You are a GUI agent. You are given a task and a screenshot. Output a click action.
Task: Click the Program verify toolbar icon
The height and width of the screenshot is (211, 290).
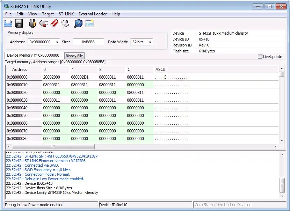click(x=65, y=23)
